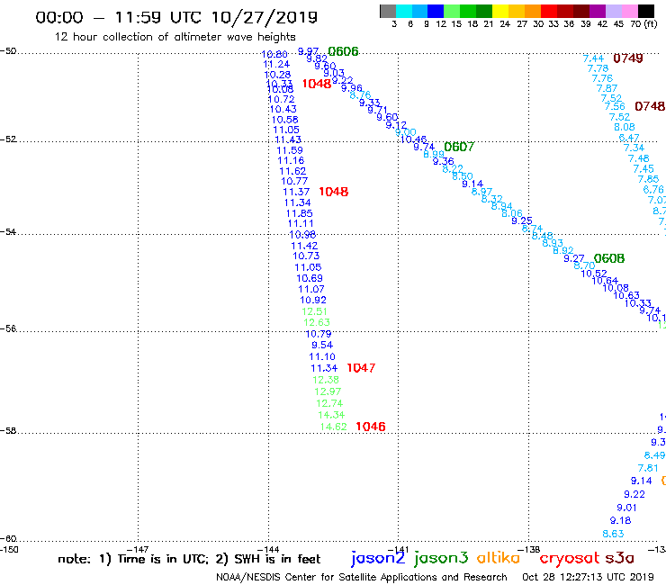Click wave height value 11.85
The height and width of the screenshot is (585, 666).
pyautogui.click(x=299, y=213)
